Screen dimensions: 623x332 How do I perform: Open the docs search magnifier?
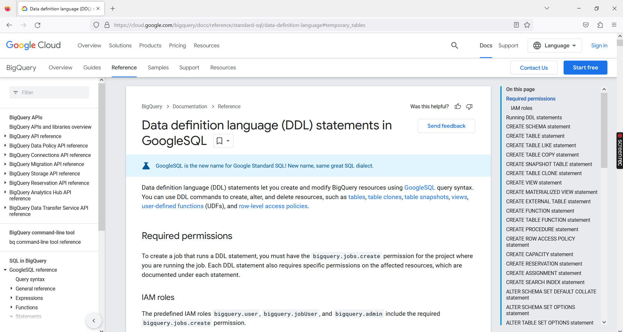[x=454, y=45]
